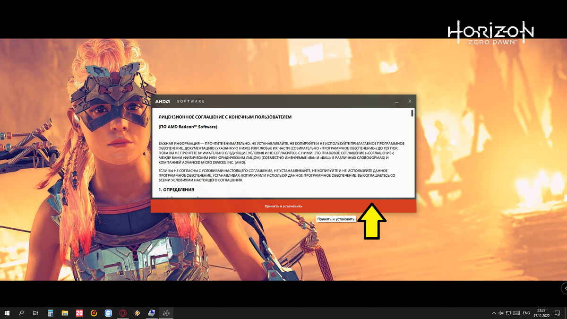Open Opera browser from the taskbar
This screenshot has width=567, height=319.
point(123,313)
